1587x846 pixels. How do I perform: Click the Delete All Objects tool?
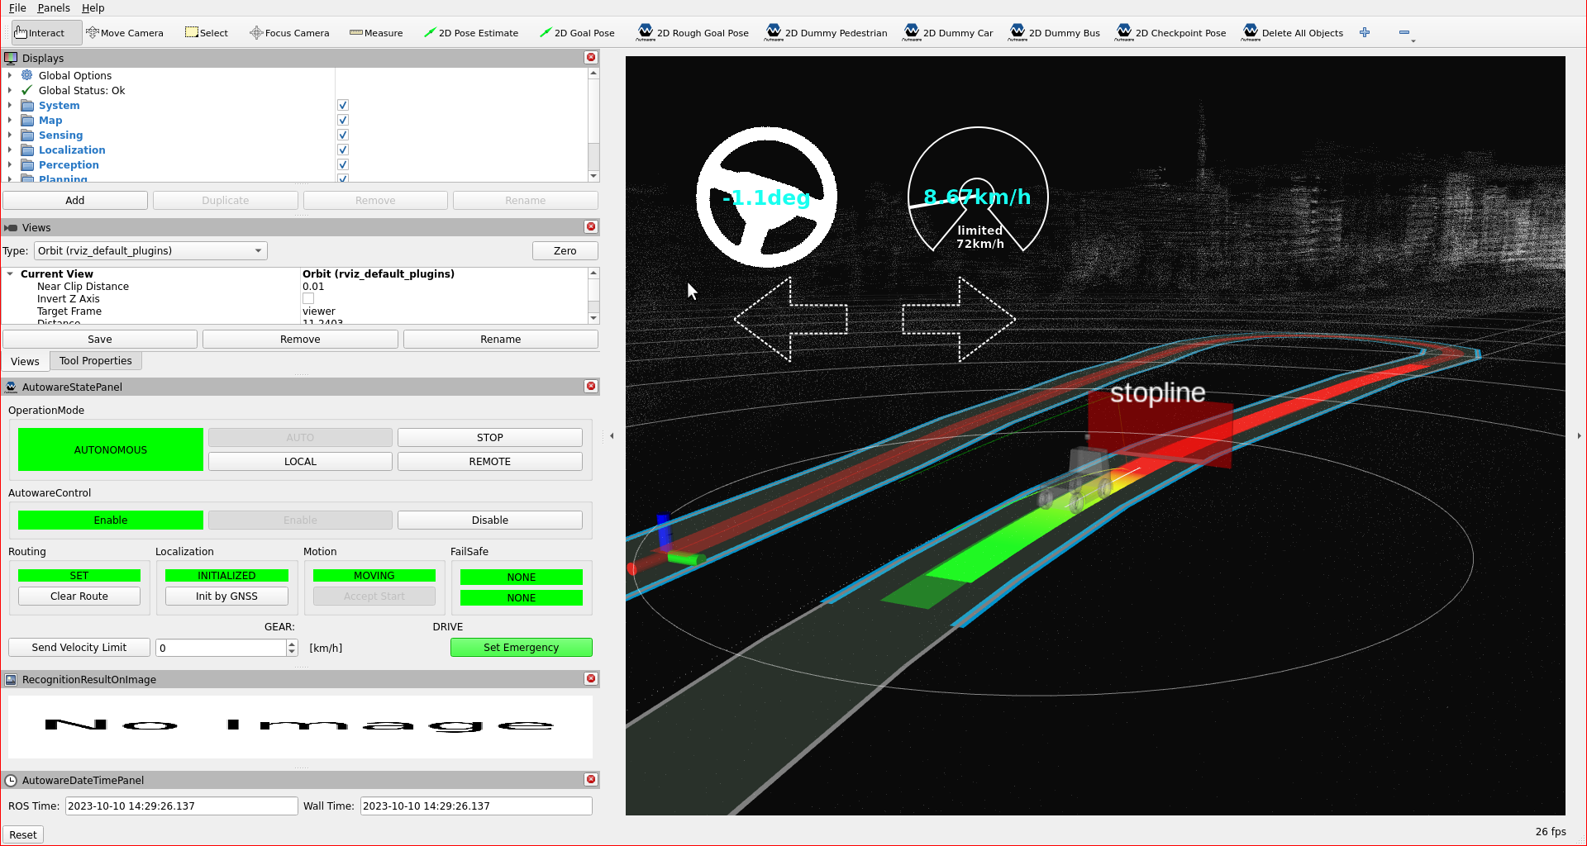coord(1293,32)
